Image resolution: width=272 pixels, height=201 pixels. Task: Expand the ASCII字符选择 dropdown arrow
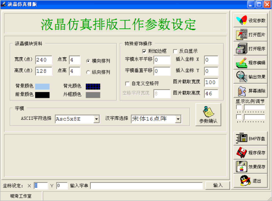click(x=97, y=119)
